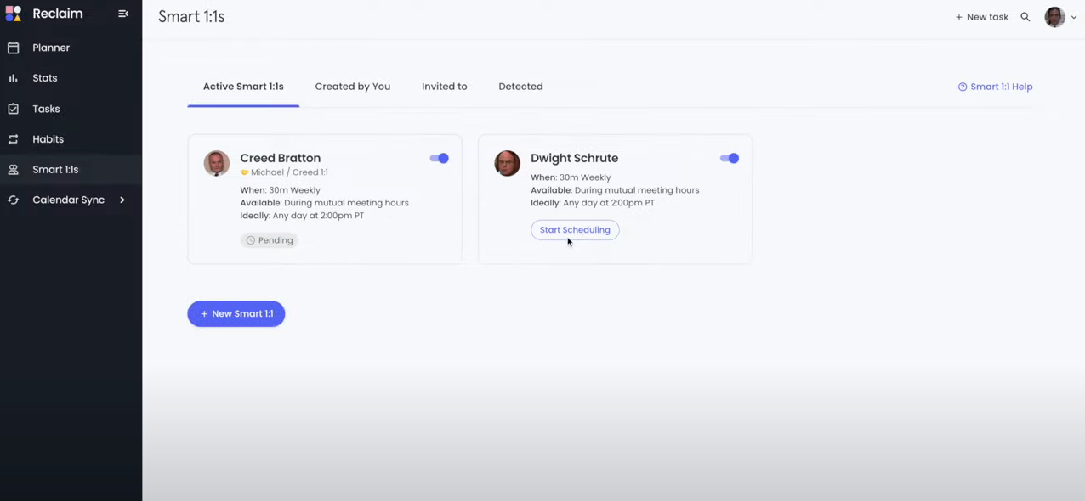Click the New Smart 1:1 button
Screen dimensions: 1085x501
coord(236,314)
